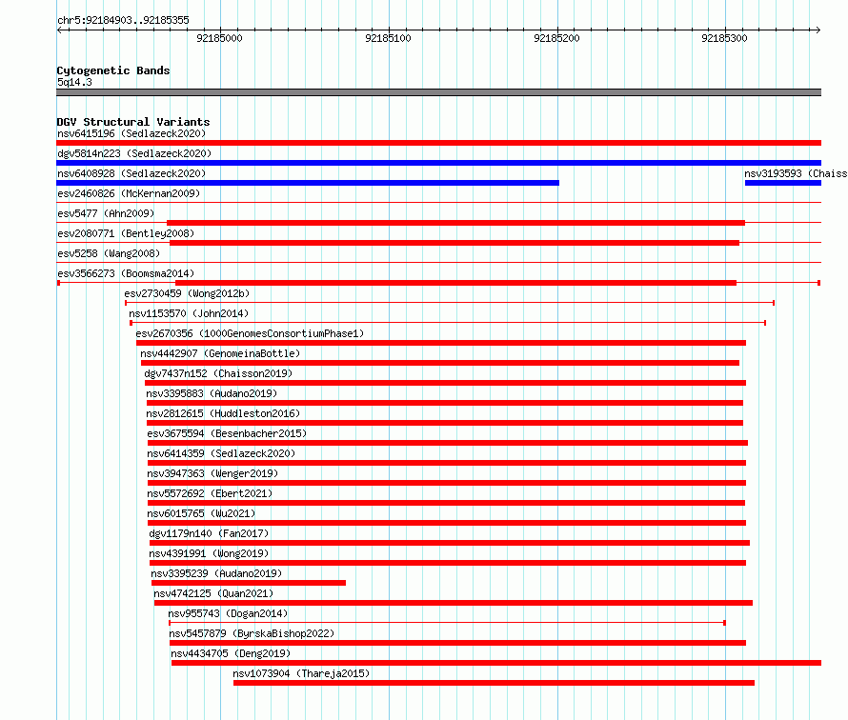Image resolution: width=848 pixels, height=720 pixels.
Task: Click the Cytogenetic Bands track title
Action: click(x=113, y=70)
